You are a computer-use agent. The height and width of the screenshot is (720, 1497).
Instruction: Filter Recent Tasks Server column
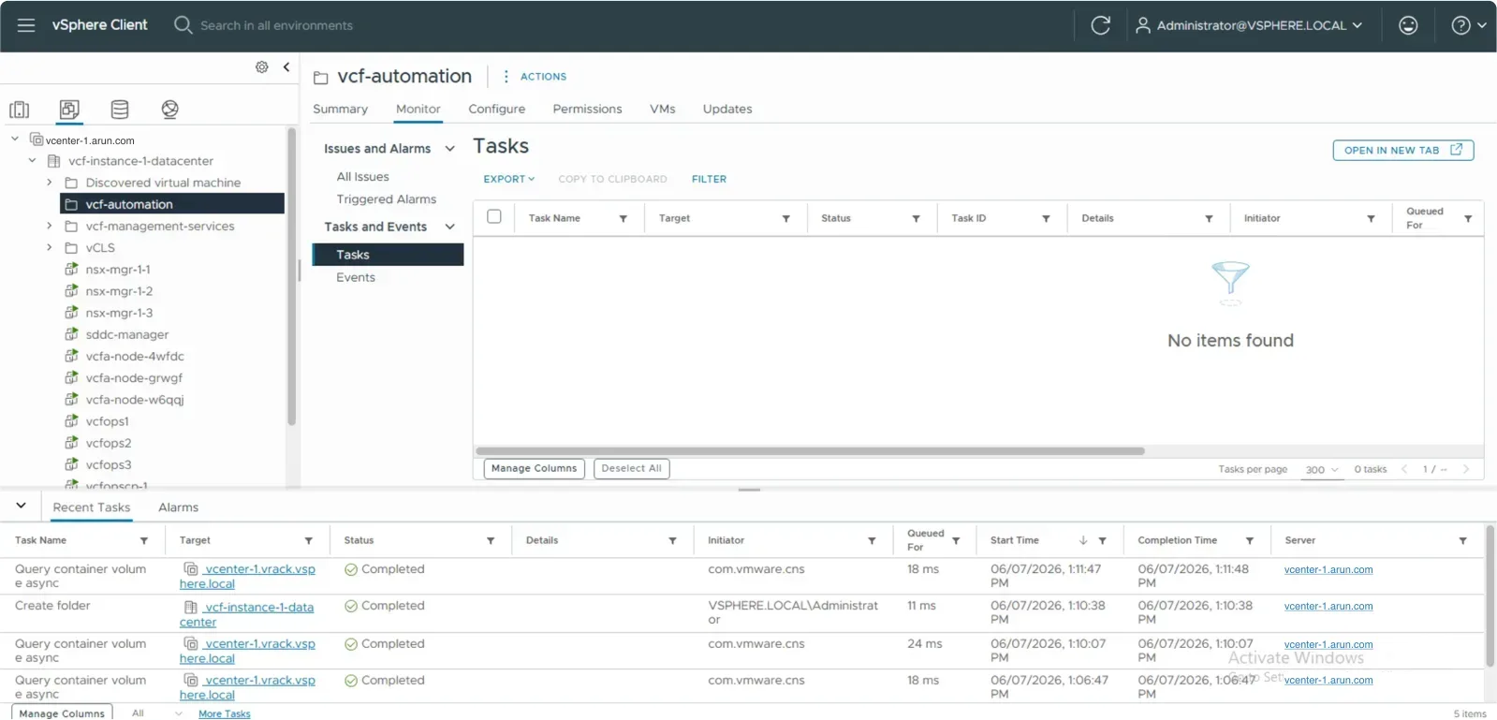pyautogui.click(x=1462, y=540)
